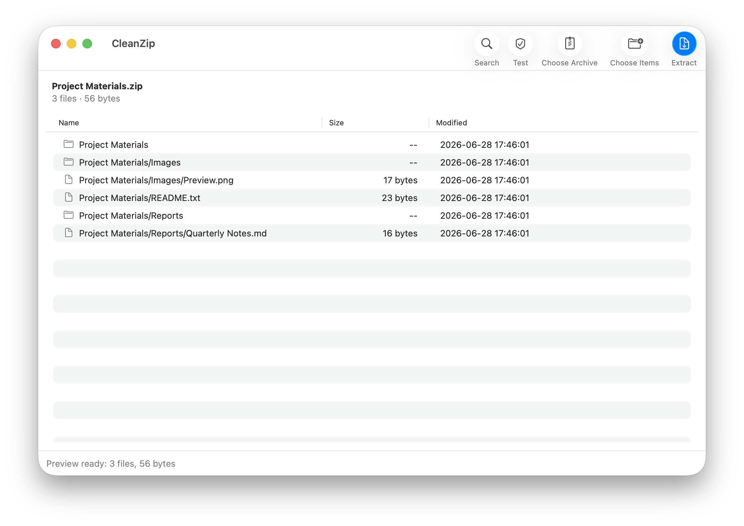This screenshot has width=744, height=526.
Task: Select file icon of README.txt row
Action: click(x=68, y=198)
